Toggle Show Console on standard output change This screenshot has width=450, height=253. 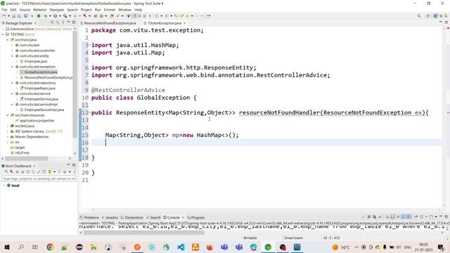[403, 216]
